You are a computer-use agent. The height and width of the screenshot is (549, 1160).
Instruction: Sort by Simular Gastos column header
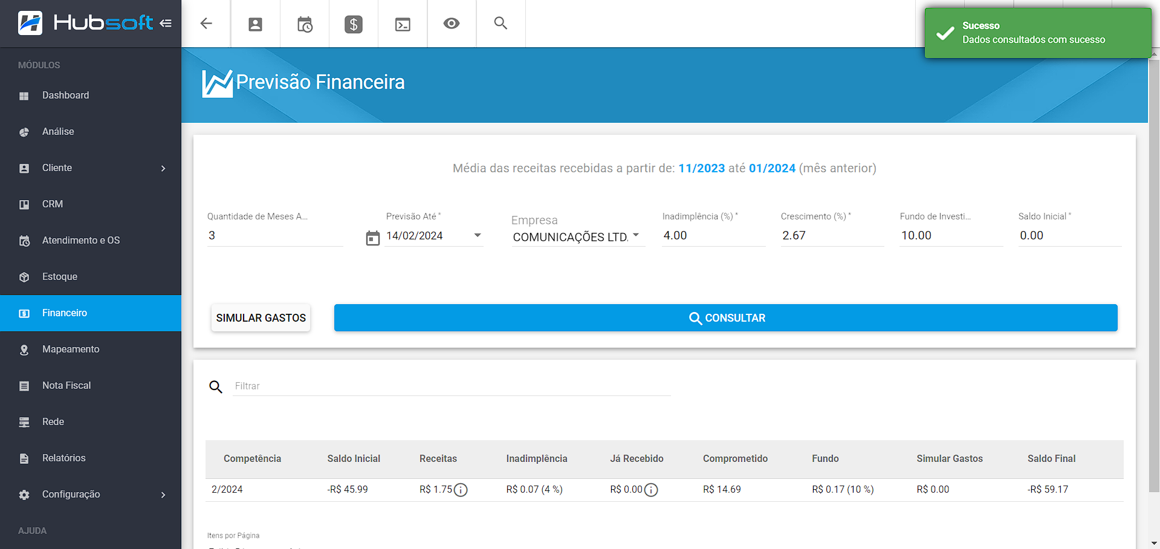pyautogui.click(x=950, y=459)
